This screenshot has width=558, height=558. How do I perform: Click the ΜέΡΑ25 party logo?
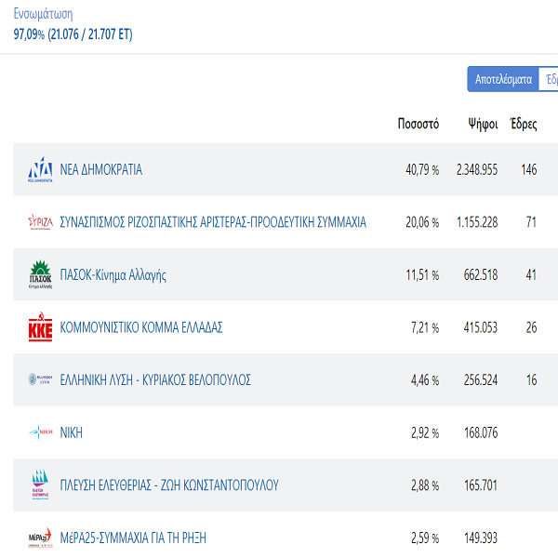pos(40,538)
